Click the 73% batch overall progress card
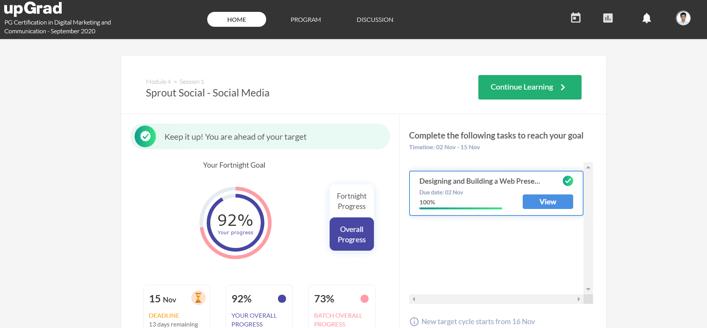The height and width of the screenshot is (328, 707). (x=342, y=306)
